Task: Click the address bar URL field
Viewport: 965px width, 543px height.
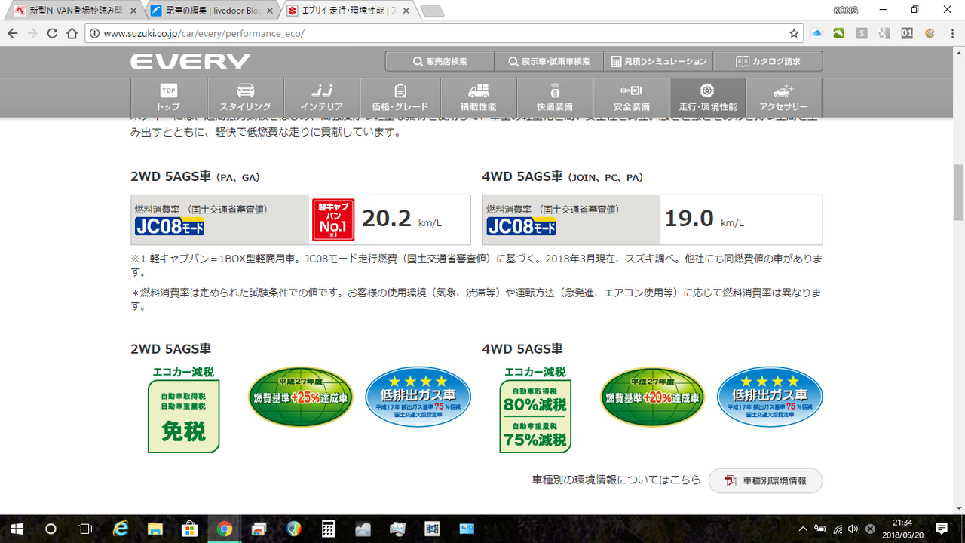Action: [443, 34]
